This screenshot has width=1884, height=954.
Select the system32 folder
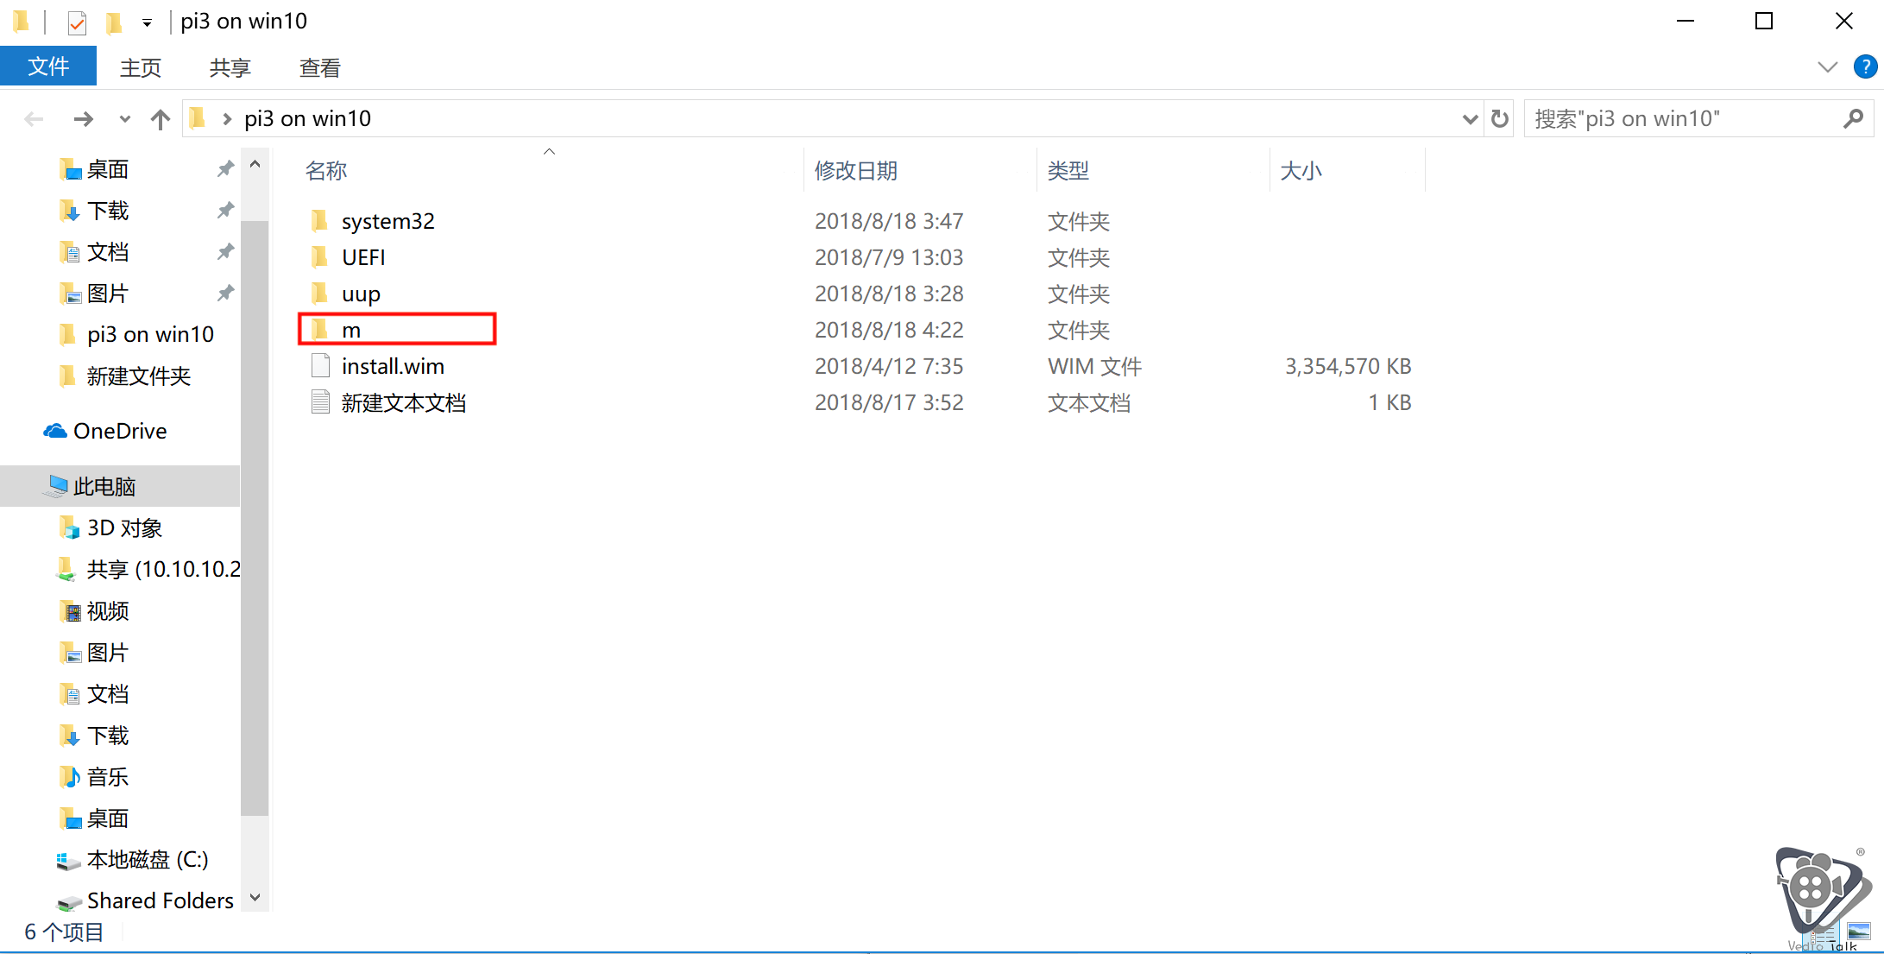[x=388, y=221]
